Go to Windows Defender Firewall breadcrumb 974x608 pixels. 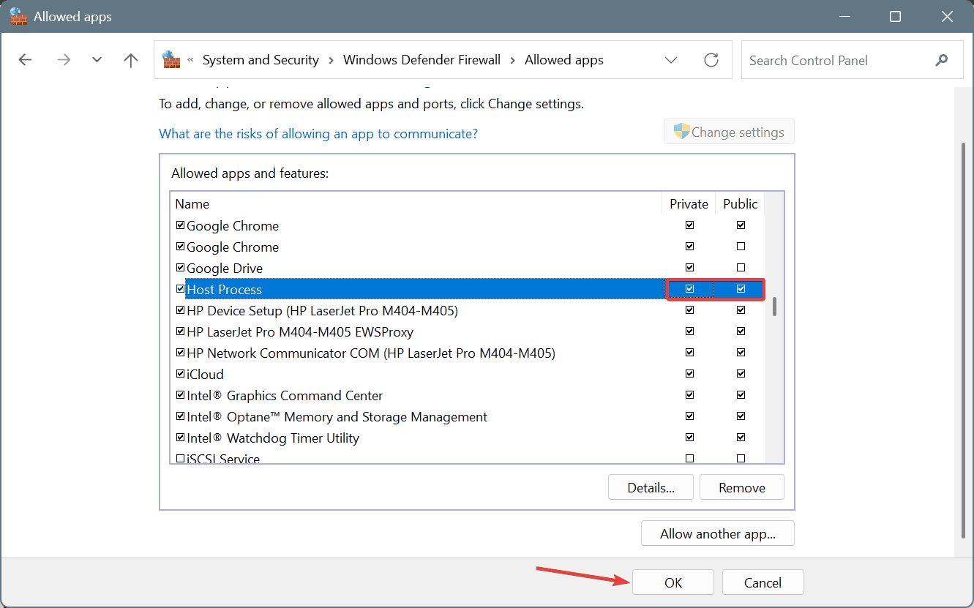422,60
